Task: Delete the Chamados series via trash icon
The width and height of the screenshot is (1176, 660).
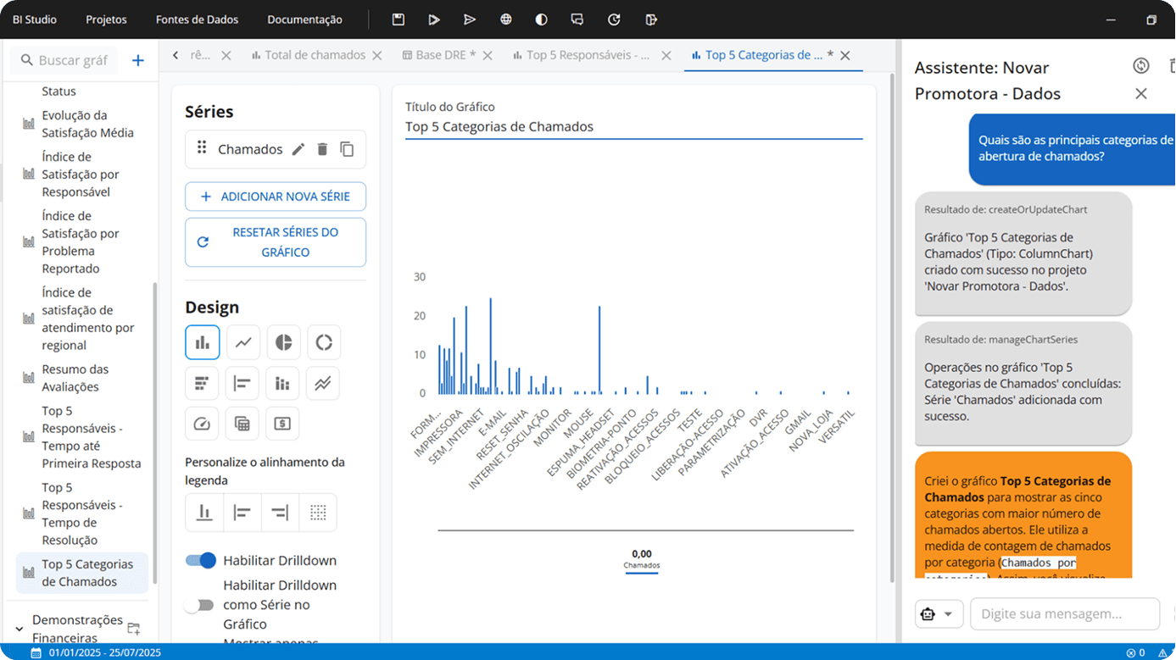Action: pos(322,149)
